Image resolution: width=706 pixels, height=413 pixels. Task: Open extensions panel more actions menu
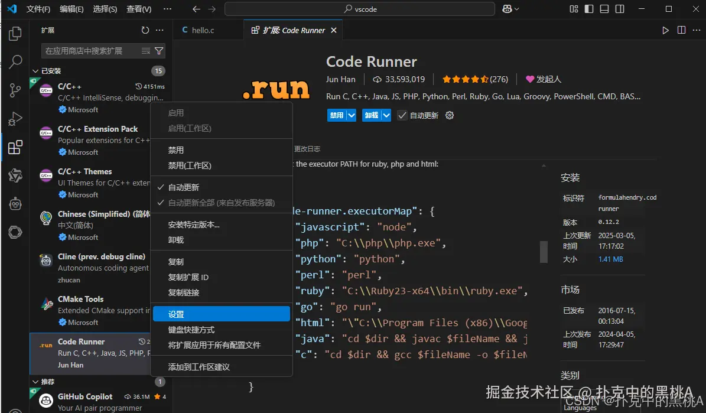(x=160, y=30)
